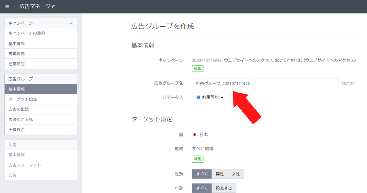Viewport: 367px width, 193px height.
Task: Jump to ターゲット設定 in sidebar
Action: (x=41, y=99)
